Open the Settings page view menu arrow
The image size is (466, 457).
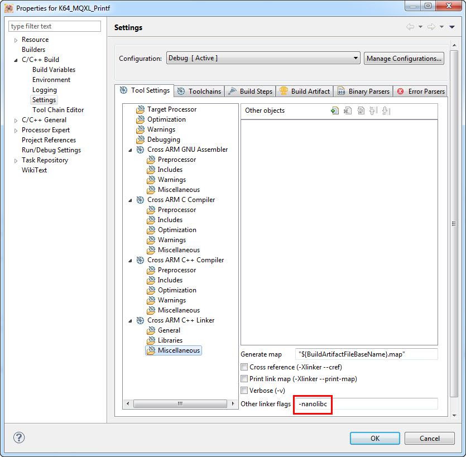click(x=452, y=27)
